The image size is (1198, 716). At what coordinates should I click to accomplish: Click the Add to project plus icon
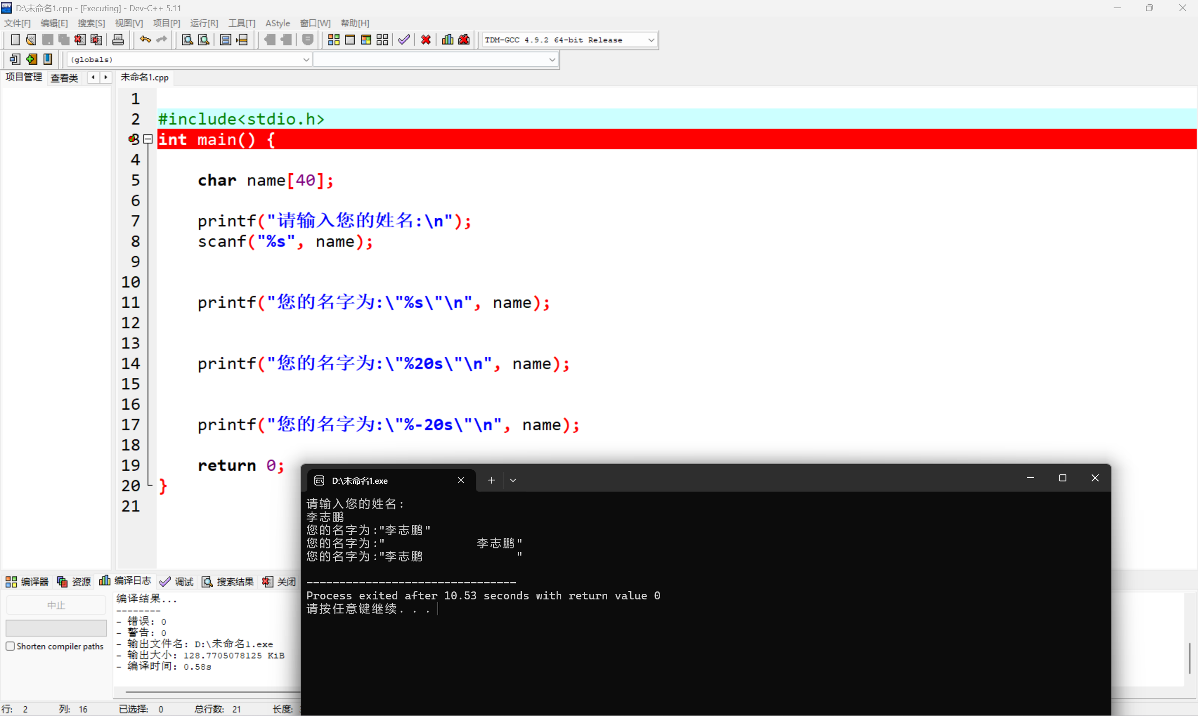pyautogui.click(x=31, y=59)
